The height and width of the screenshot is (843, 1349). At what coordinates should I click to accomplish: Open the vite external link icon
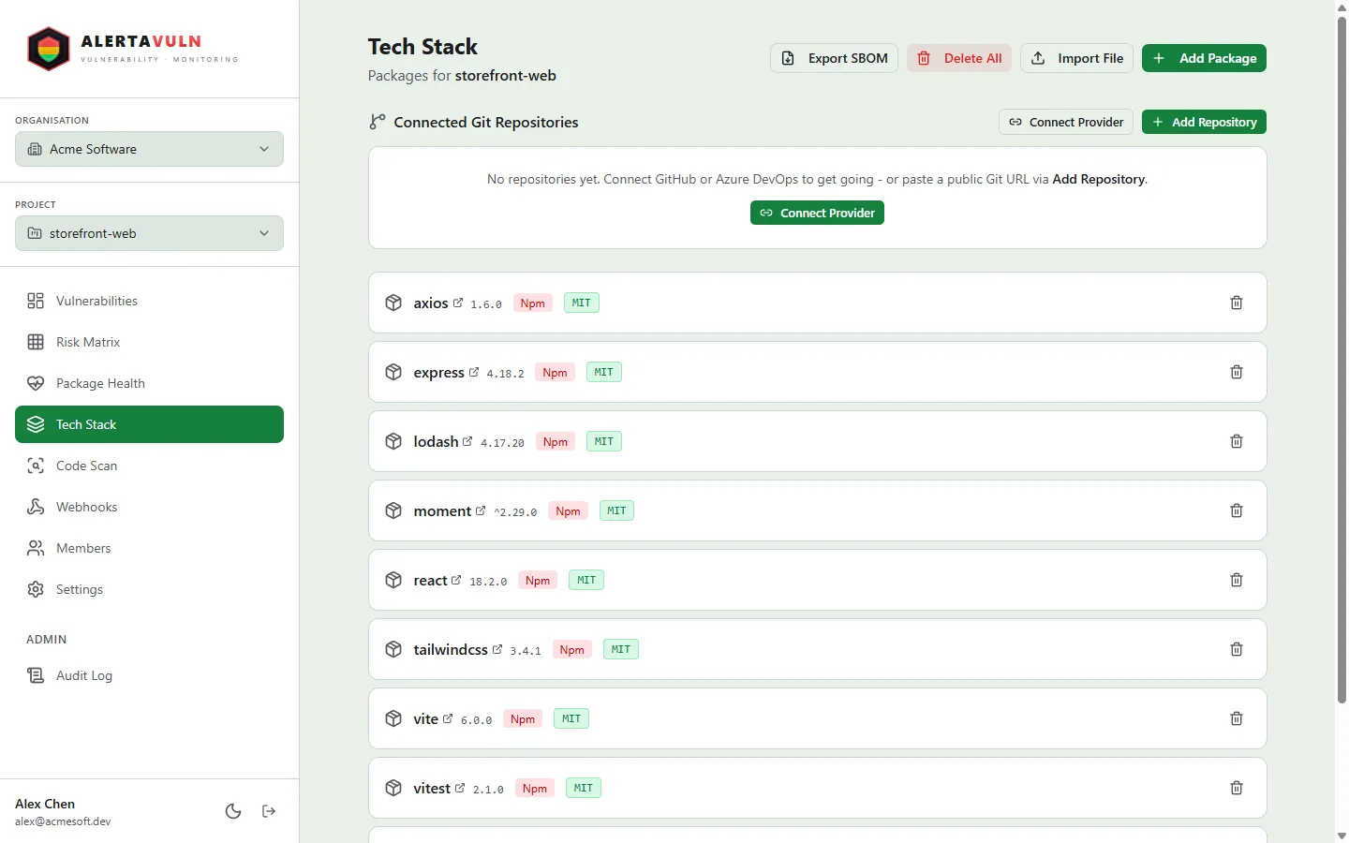448,718
